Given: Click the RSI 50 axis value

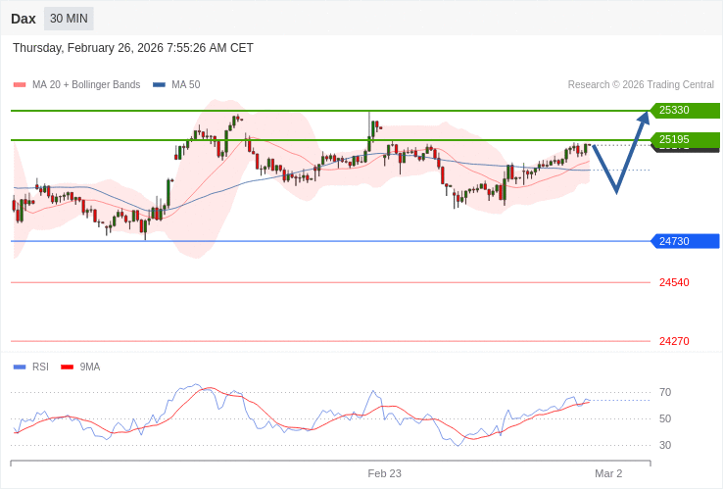Looking at the screenshot, I should 665,418.
